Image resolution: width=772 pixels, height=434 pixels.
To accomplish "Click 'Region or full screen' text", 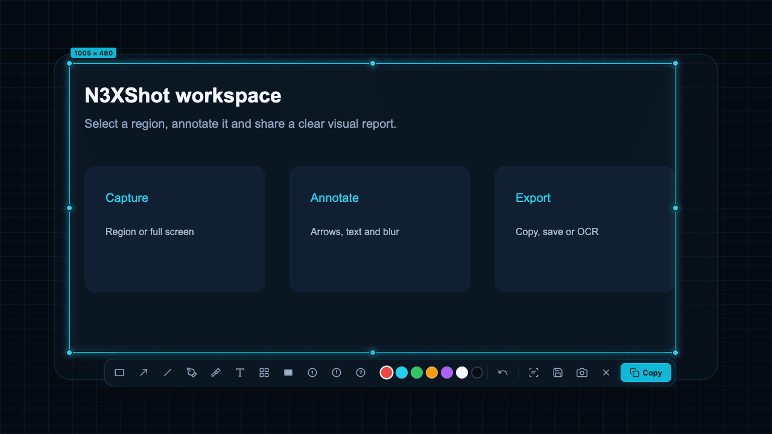I will click(150, 231).
